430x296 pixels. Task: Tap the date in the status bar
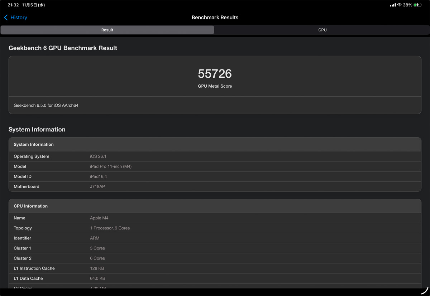[x=33, y=5]
